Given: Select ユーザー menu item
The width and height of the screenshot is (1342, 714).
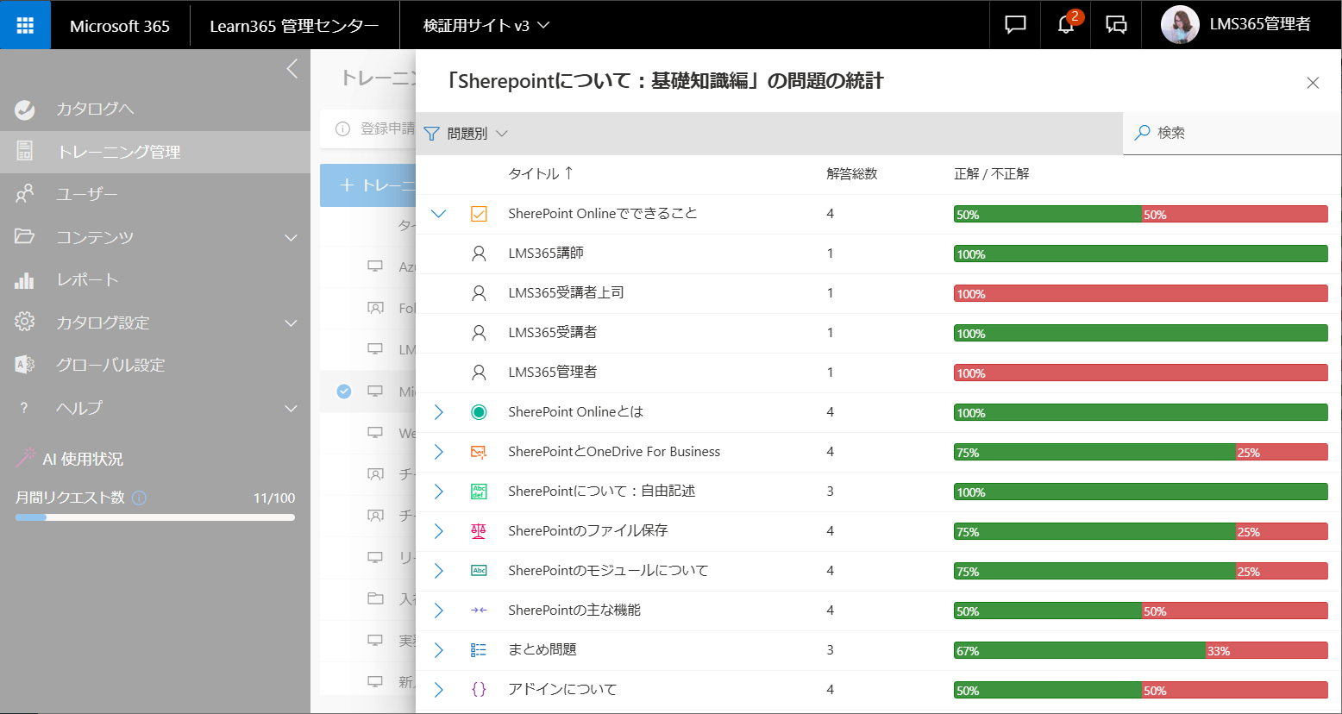Looking at the screenshot, I should pos(155,194).
